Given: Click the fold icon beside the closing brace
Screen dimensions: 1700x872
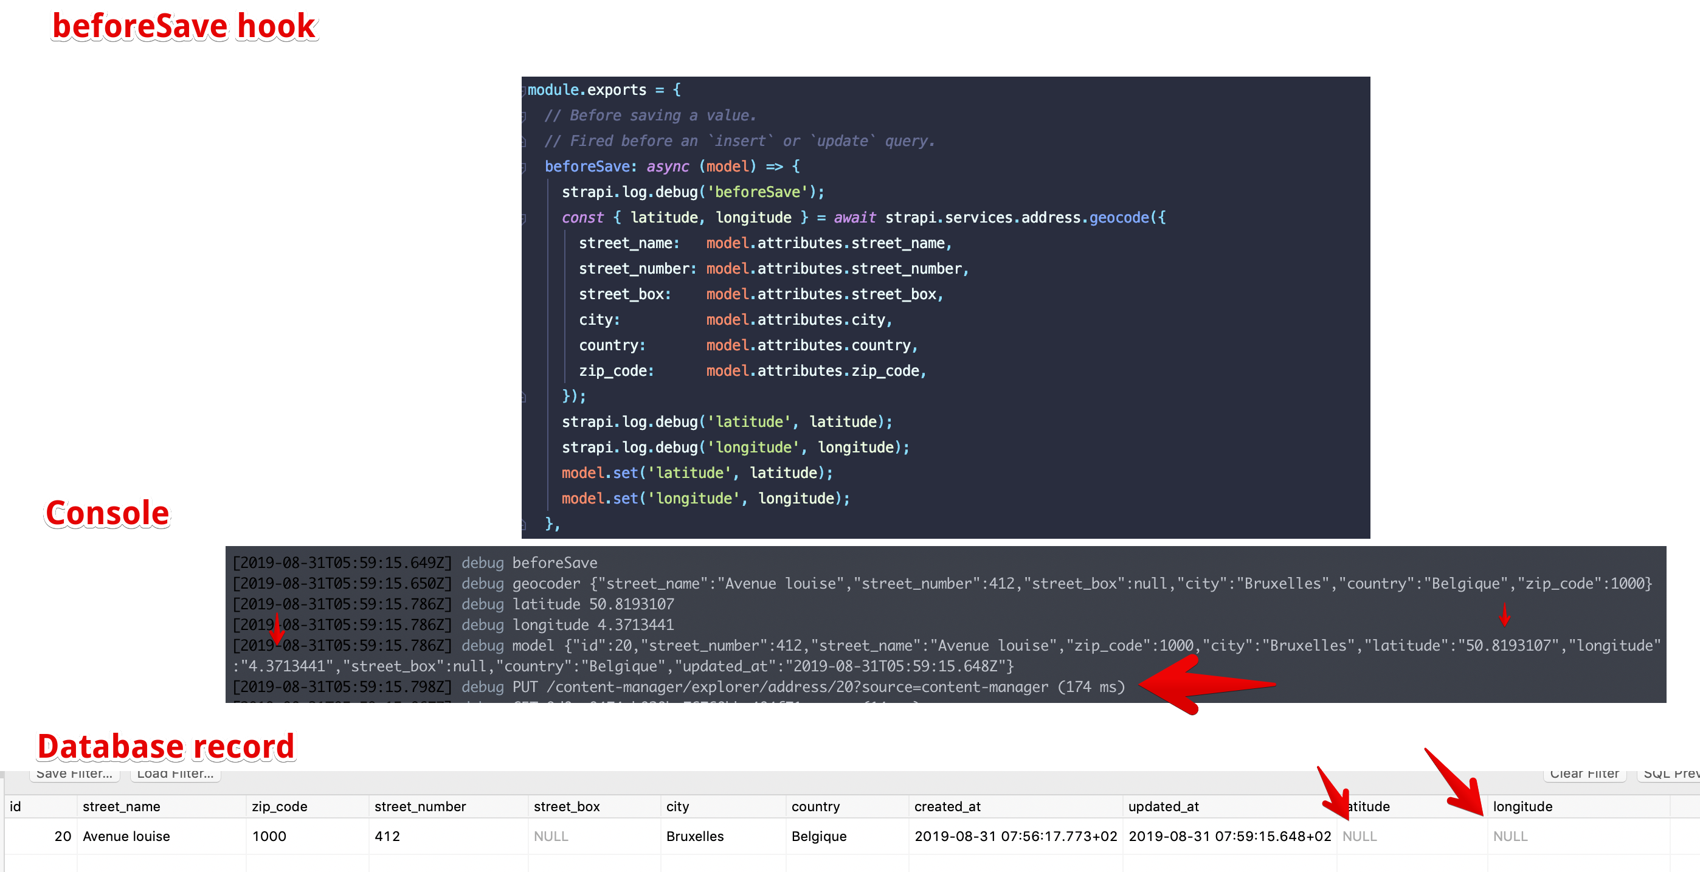Looking at the screenshot, I should (x=523, y=396).
